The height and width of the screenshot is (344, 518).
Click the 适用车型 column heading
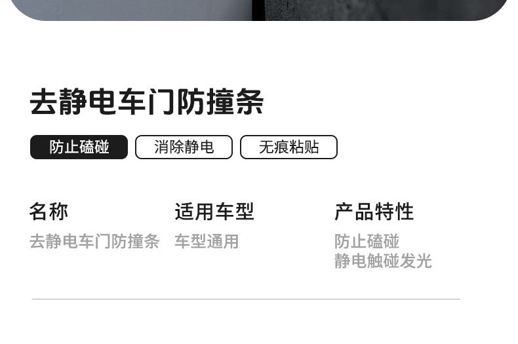[214, 211]
